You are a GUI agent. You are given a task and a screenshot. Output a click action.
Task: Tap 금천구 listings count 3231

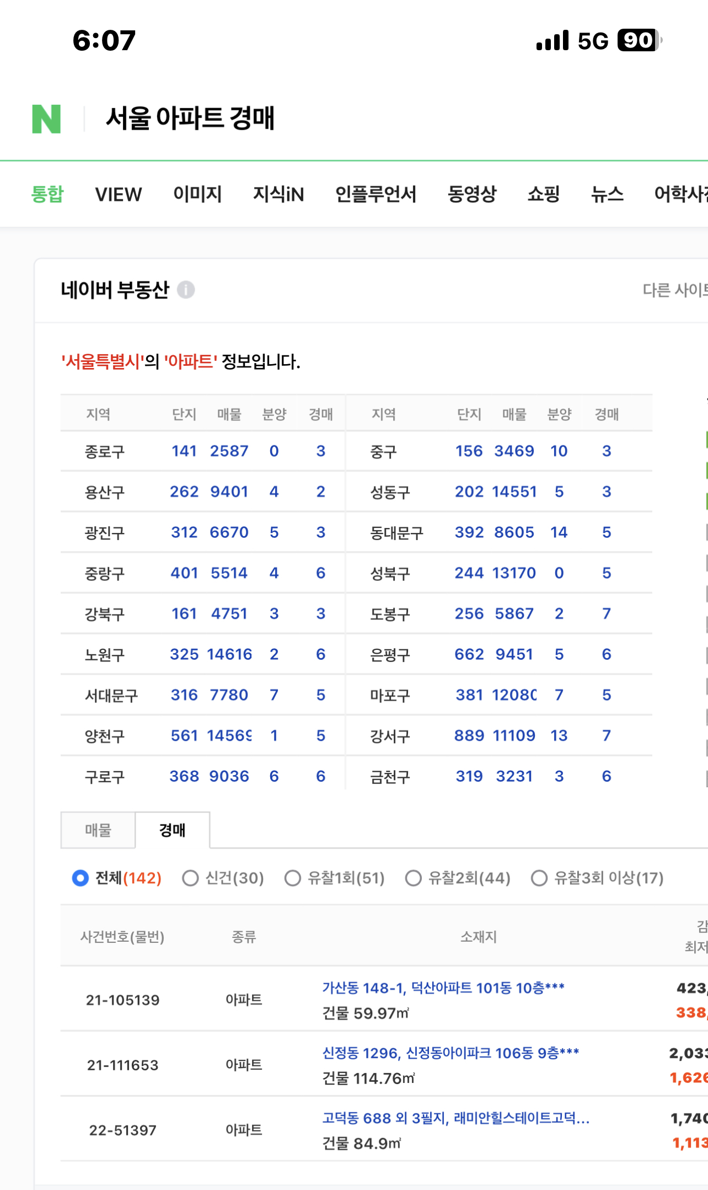514,776
